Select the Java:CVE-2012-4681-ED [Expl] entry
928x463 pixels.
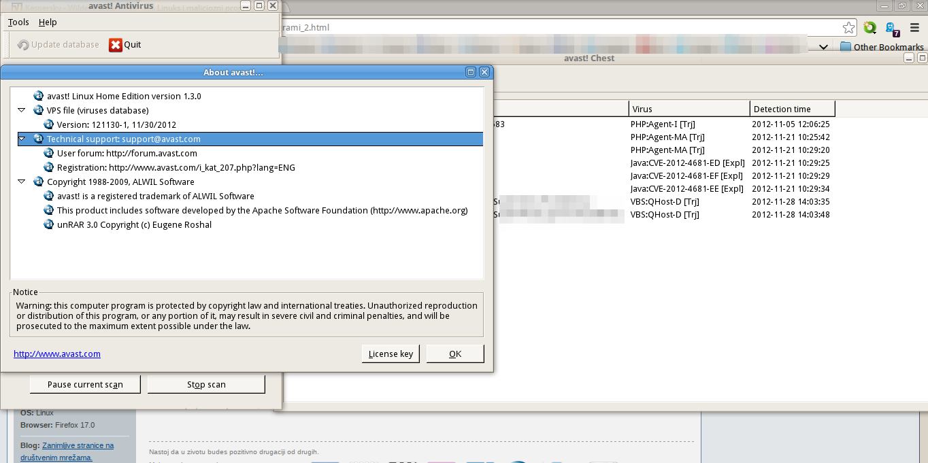click(688, 163)
